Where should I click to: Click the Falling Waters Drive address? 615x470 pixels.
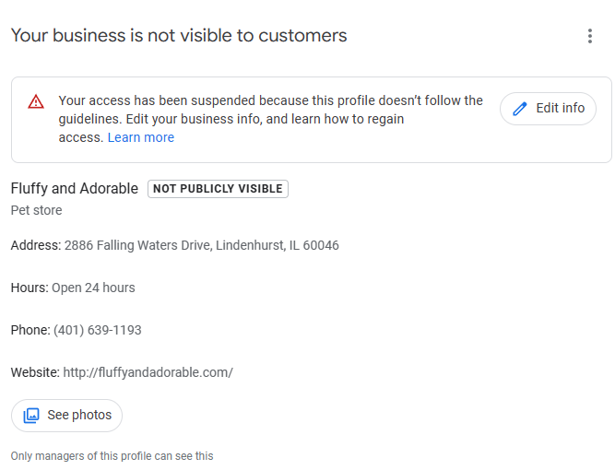[x=202, y=245]
